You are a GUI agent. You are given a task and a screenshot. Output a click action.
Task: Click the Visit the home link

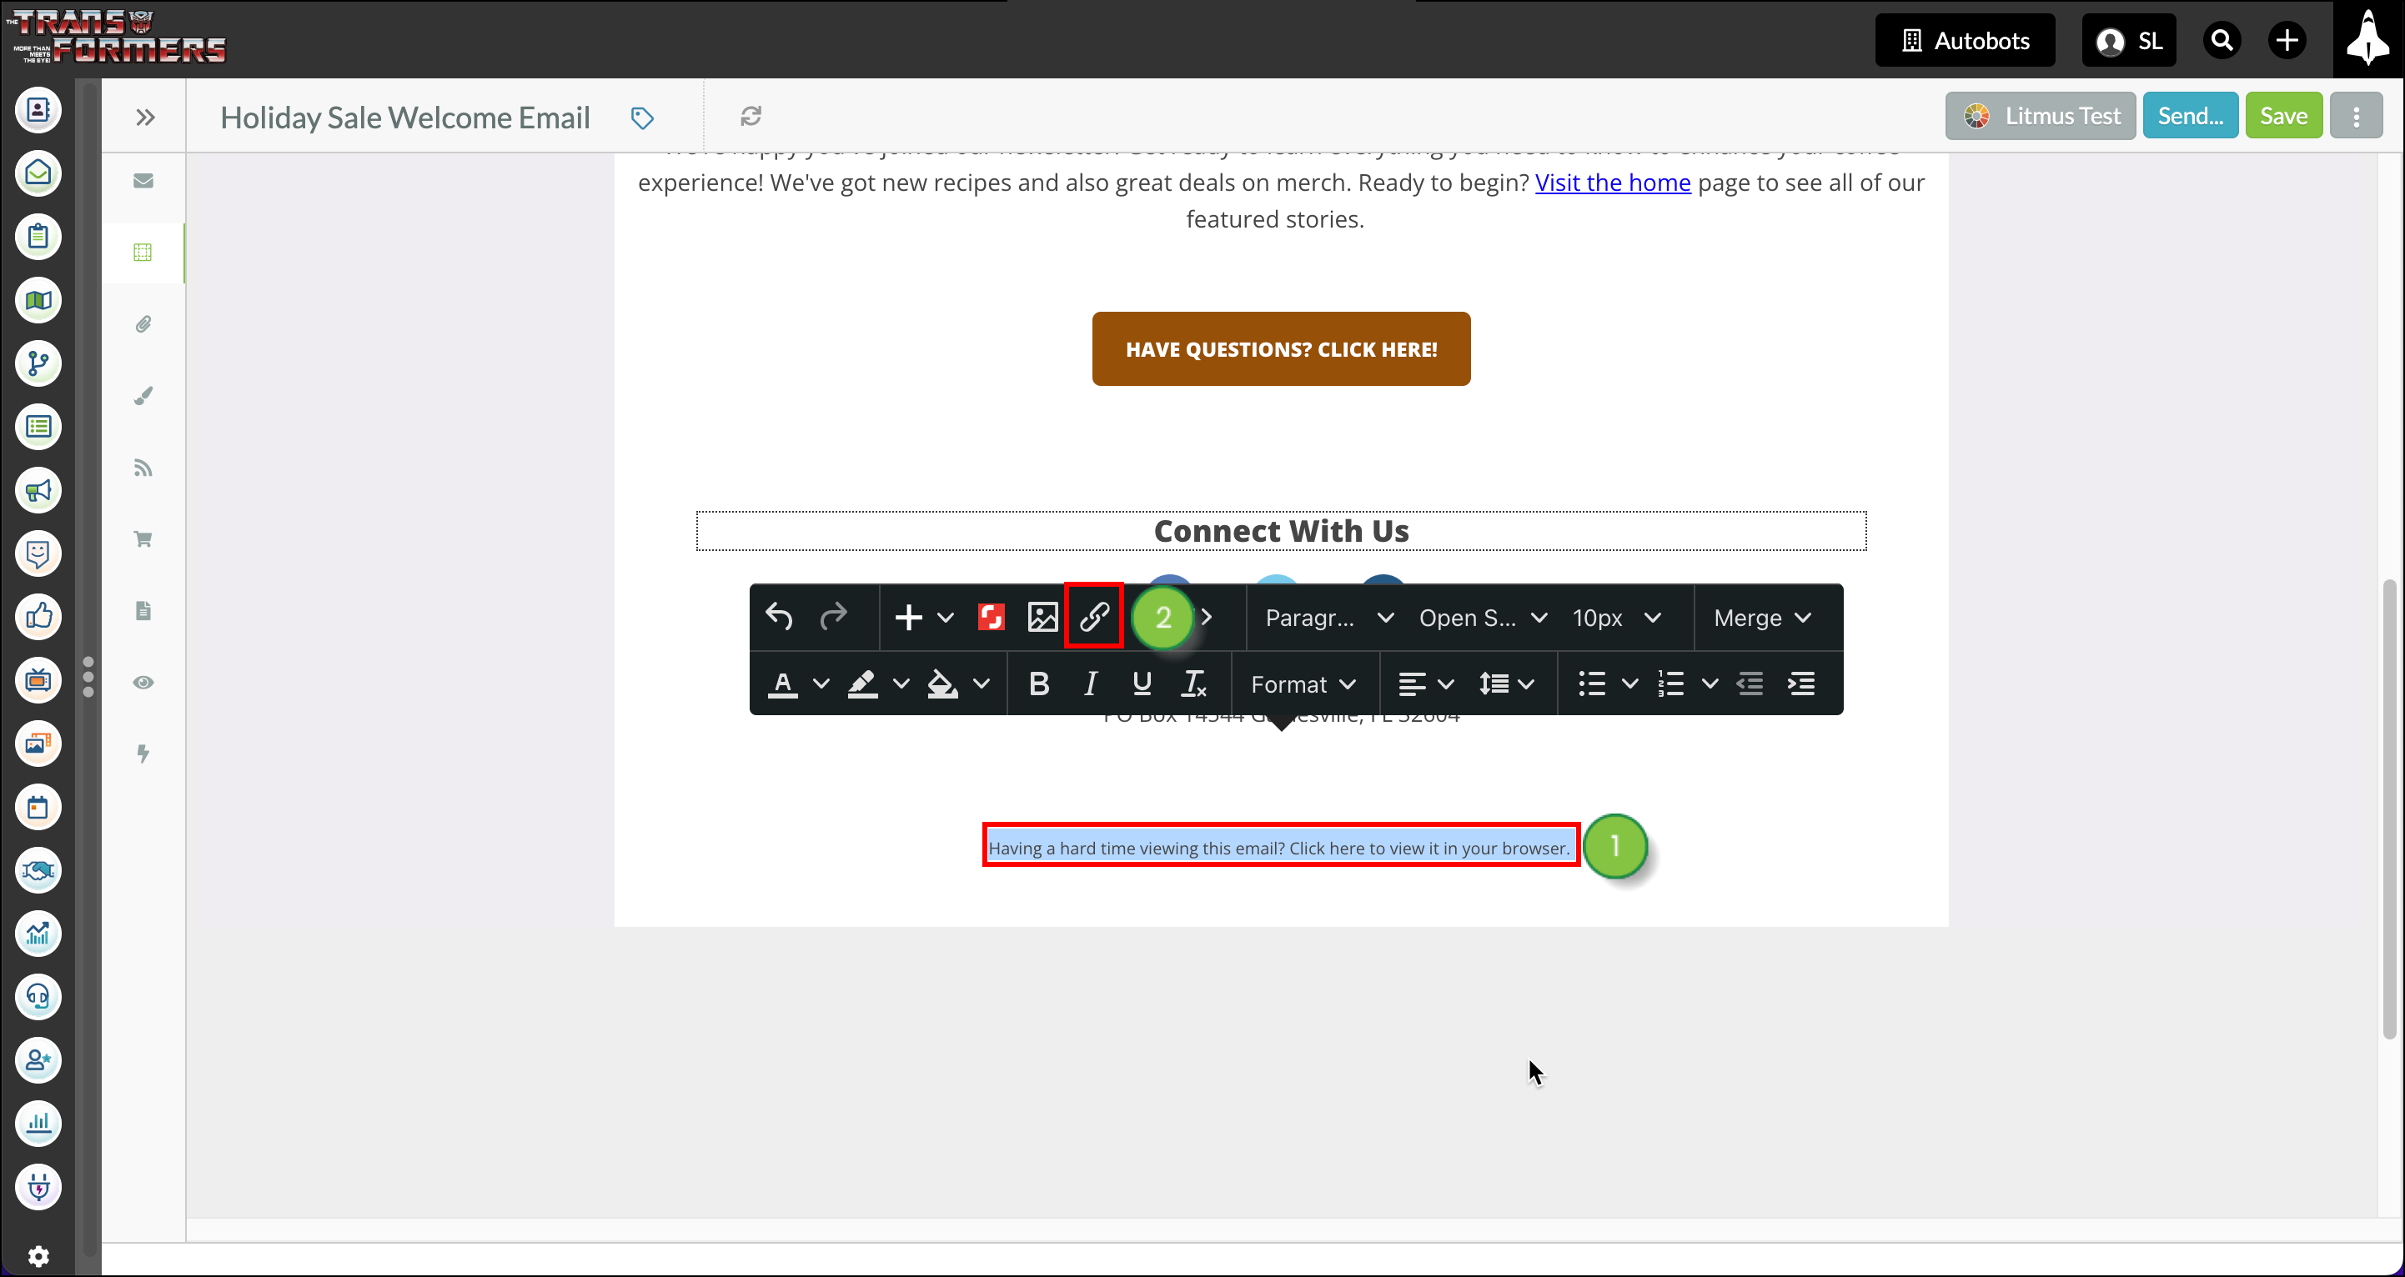click(1612, 182)
